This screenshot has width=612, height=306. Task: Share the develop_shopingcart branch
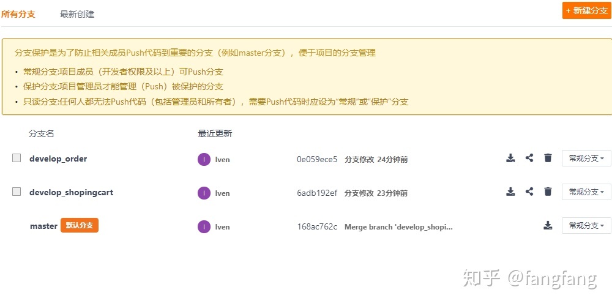529,192
